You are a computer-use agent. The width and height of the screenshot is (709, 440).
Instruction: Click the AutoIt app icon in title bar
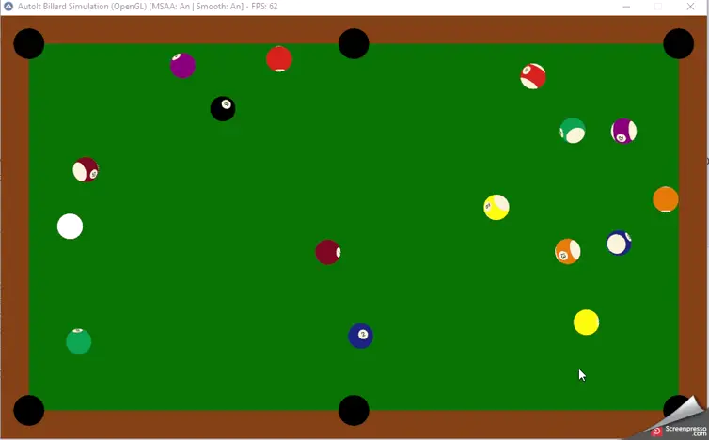tap(8, 7)
